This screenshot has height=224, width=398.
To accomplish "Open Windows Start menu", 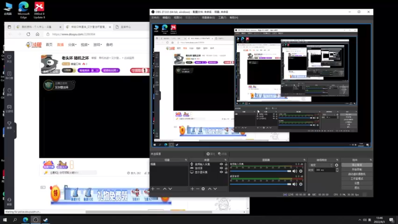I will 5,220.
